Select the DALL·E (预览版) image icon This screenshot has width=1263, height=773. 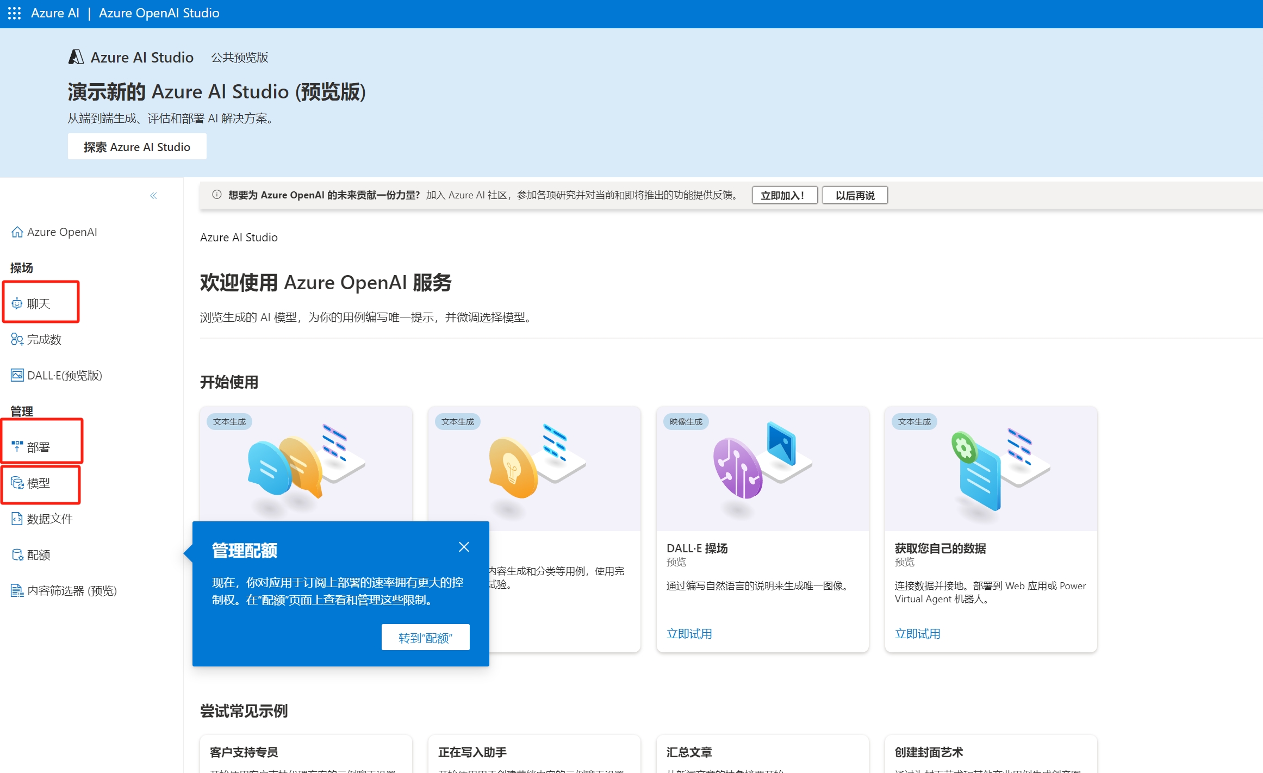click(x=17, y=376)
